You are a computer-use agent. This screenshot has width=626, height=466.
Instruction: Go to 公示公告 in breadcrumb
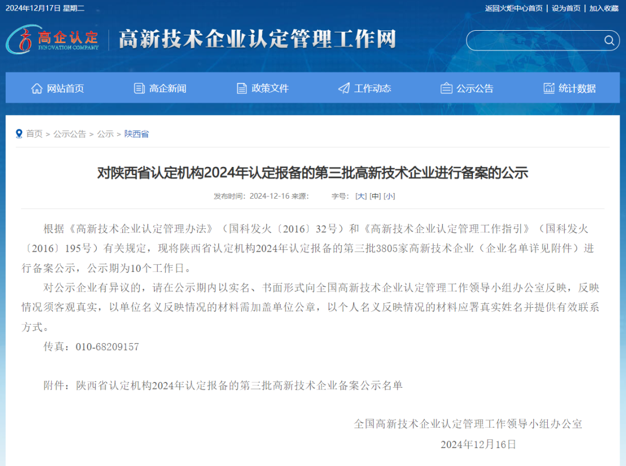click(x=70, y=134)
